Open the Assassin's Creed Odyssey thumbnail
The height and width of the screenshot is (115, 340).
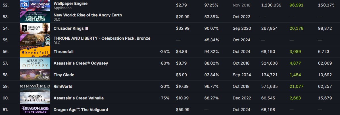coord(35,63)
